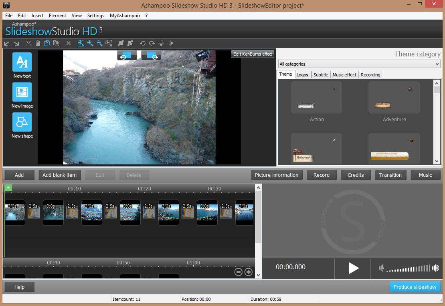Click the Zoom in magnifier icon
445x306 pixels.
pyautogui.click(x=90, y=43)
